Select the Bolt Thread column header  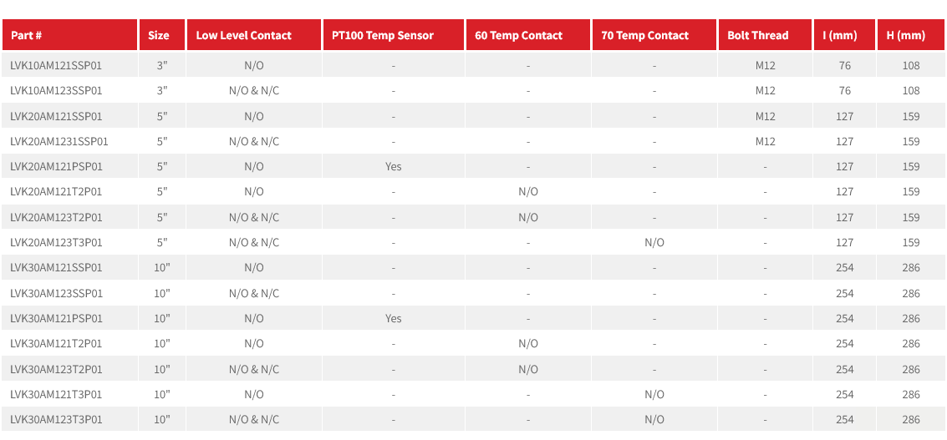click(x=757, y=35)
